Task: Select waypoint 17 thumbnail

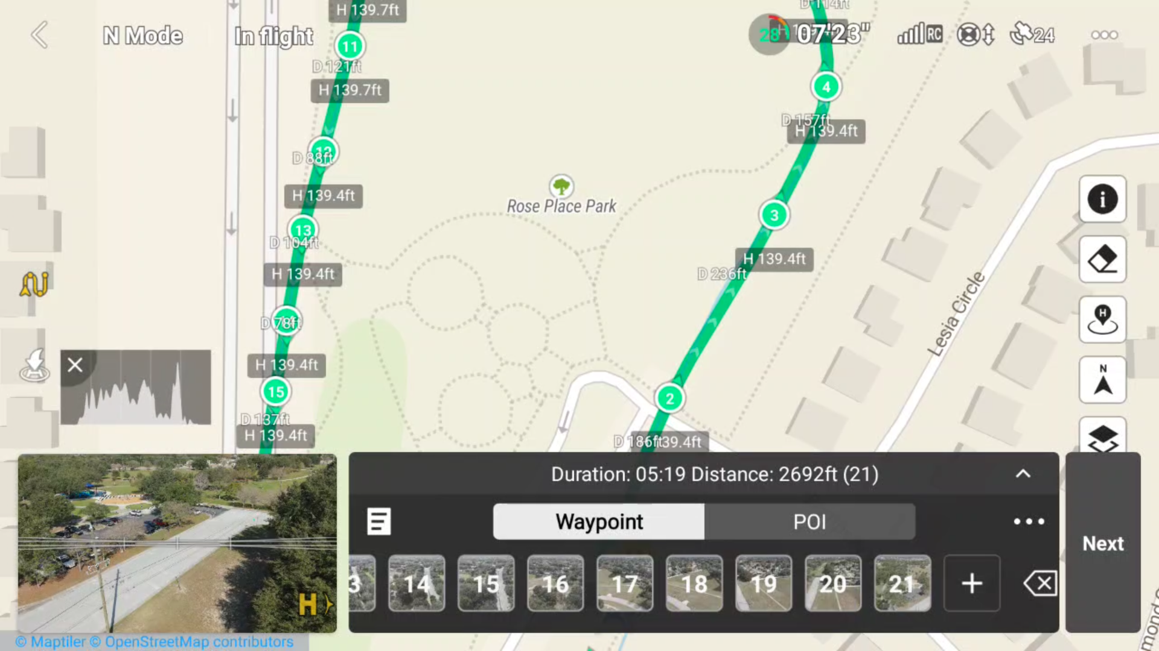Action: click(625, 583)
